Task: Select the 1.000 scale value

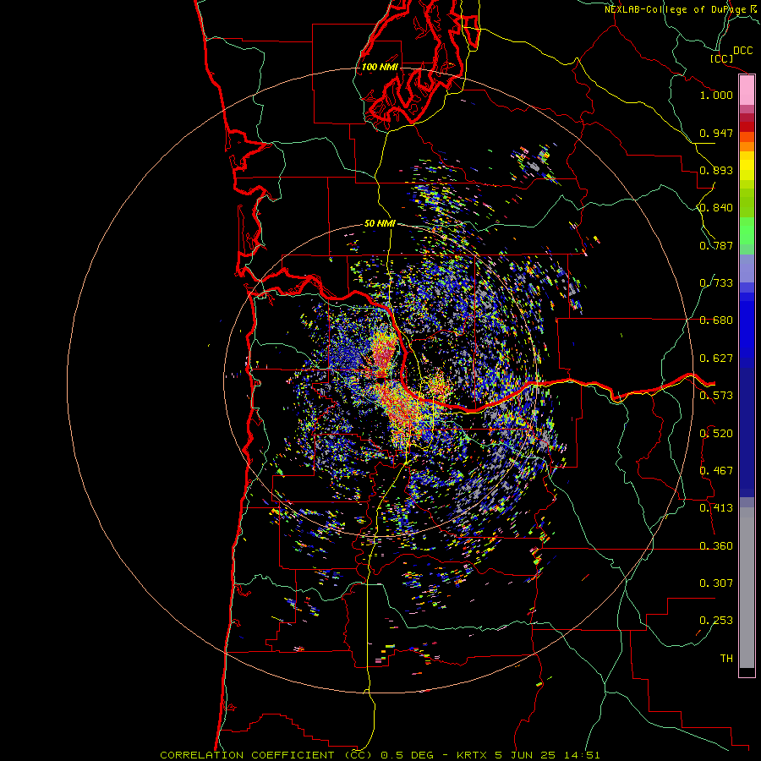Action: point(716,95)
